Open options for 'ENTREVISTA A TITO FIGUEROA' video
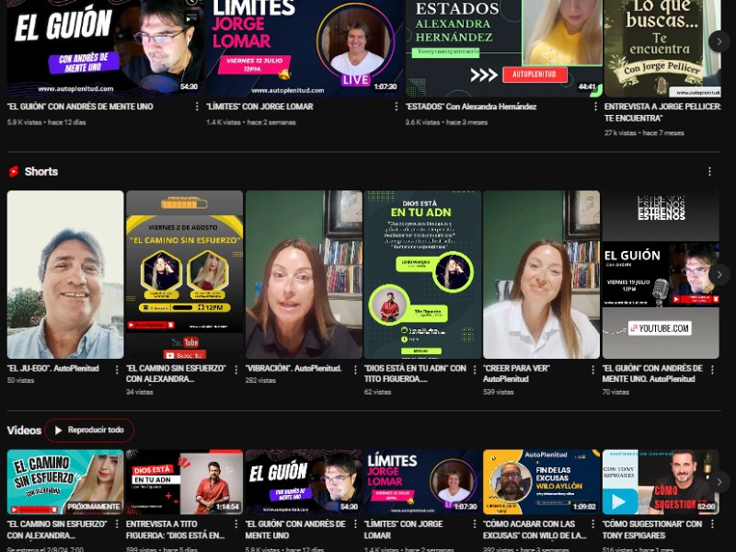Viewport: 736px width, 552px height. pos(236,524)
